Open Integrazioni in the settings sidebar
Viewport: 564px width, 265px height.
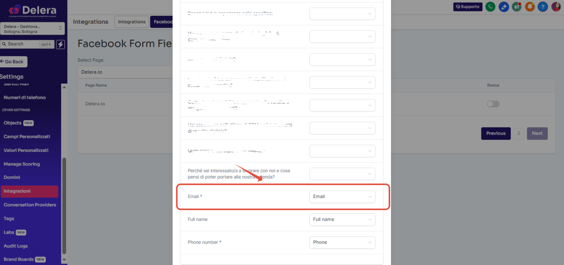pyautogui.click(x=29, y=191)
